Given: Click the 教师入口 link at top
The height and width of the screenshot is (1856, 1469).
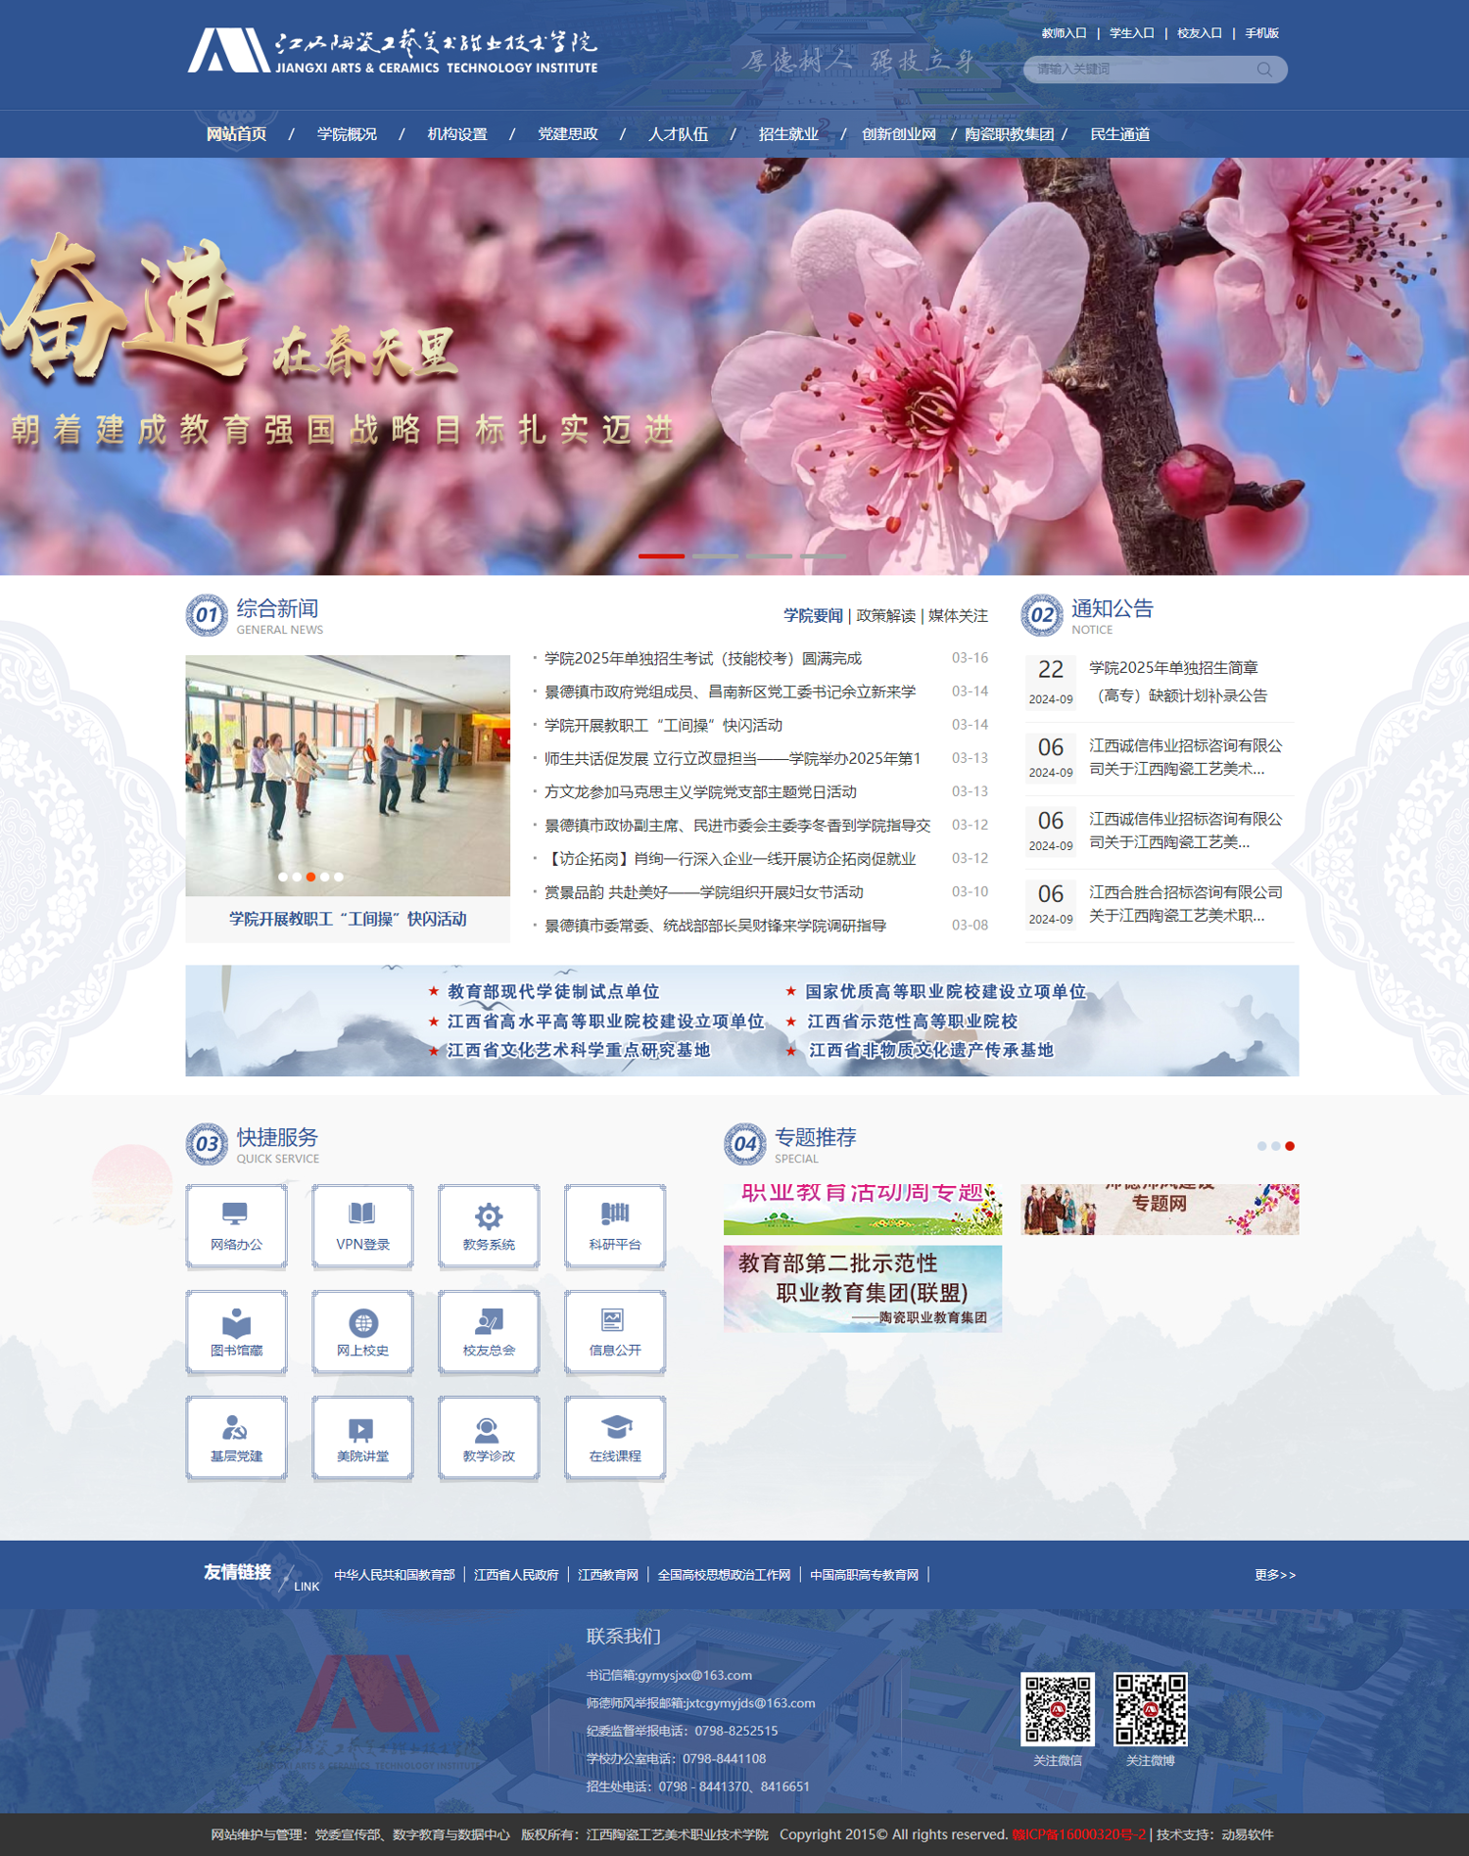Looking at the screenshot, I should tap(1064, 33).
